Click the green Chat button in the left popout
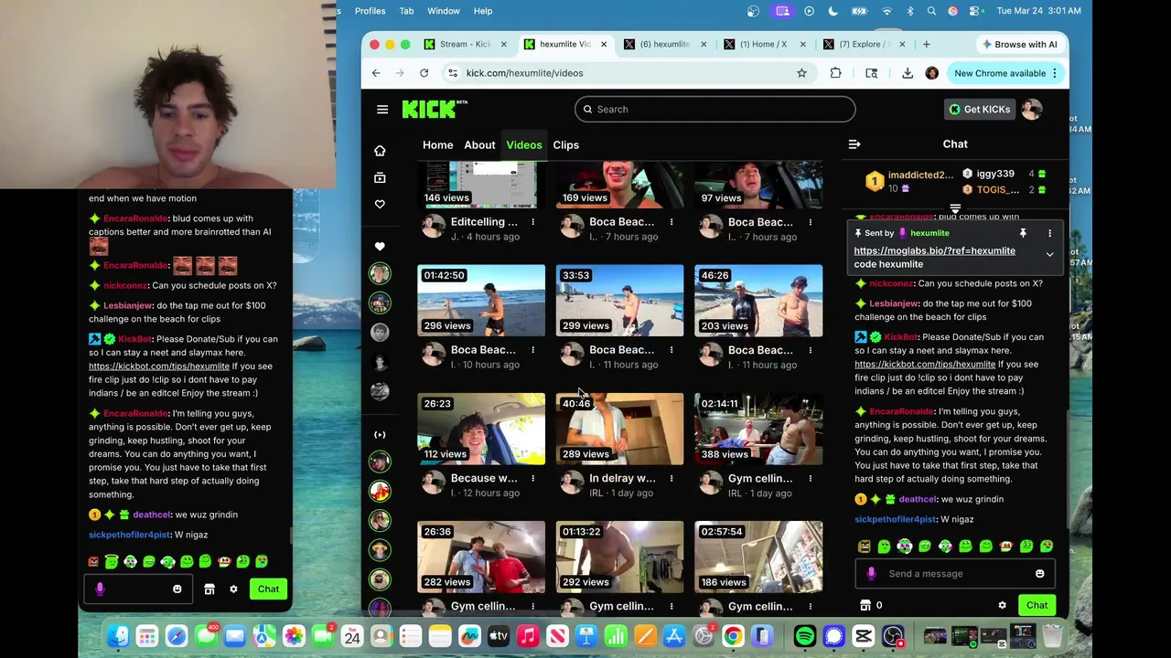1171x658 pixels. point(268,589)
